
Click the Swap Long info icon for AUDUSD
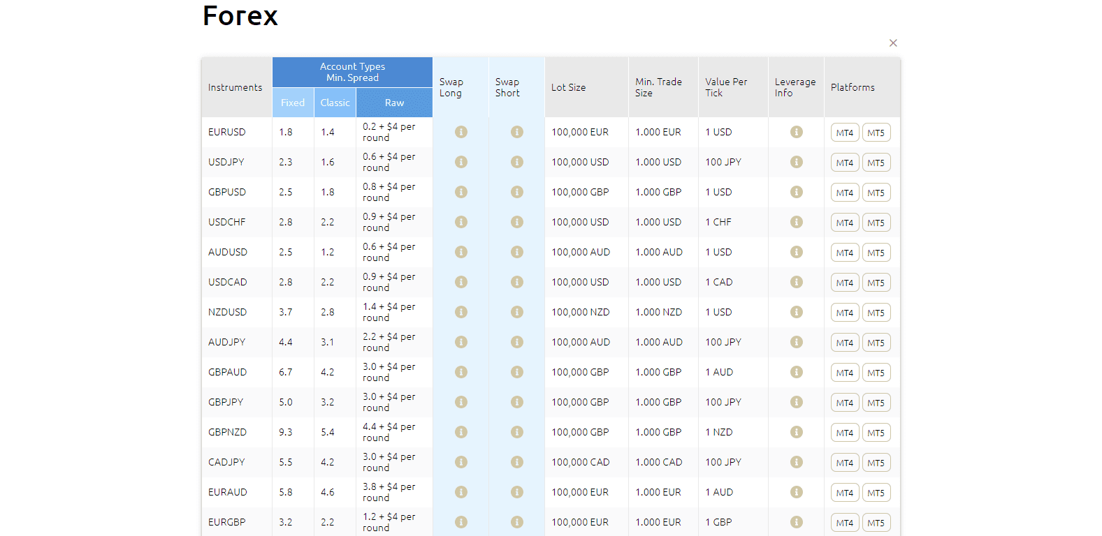coord(461,252)
